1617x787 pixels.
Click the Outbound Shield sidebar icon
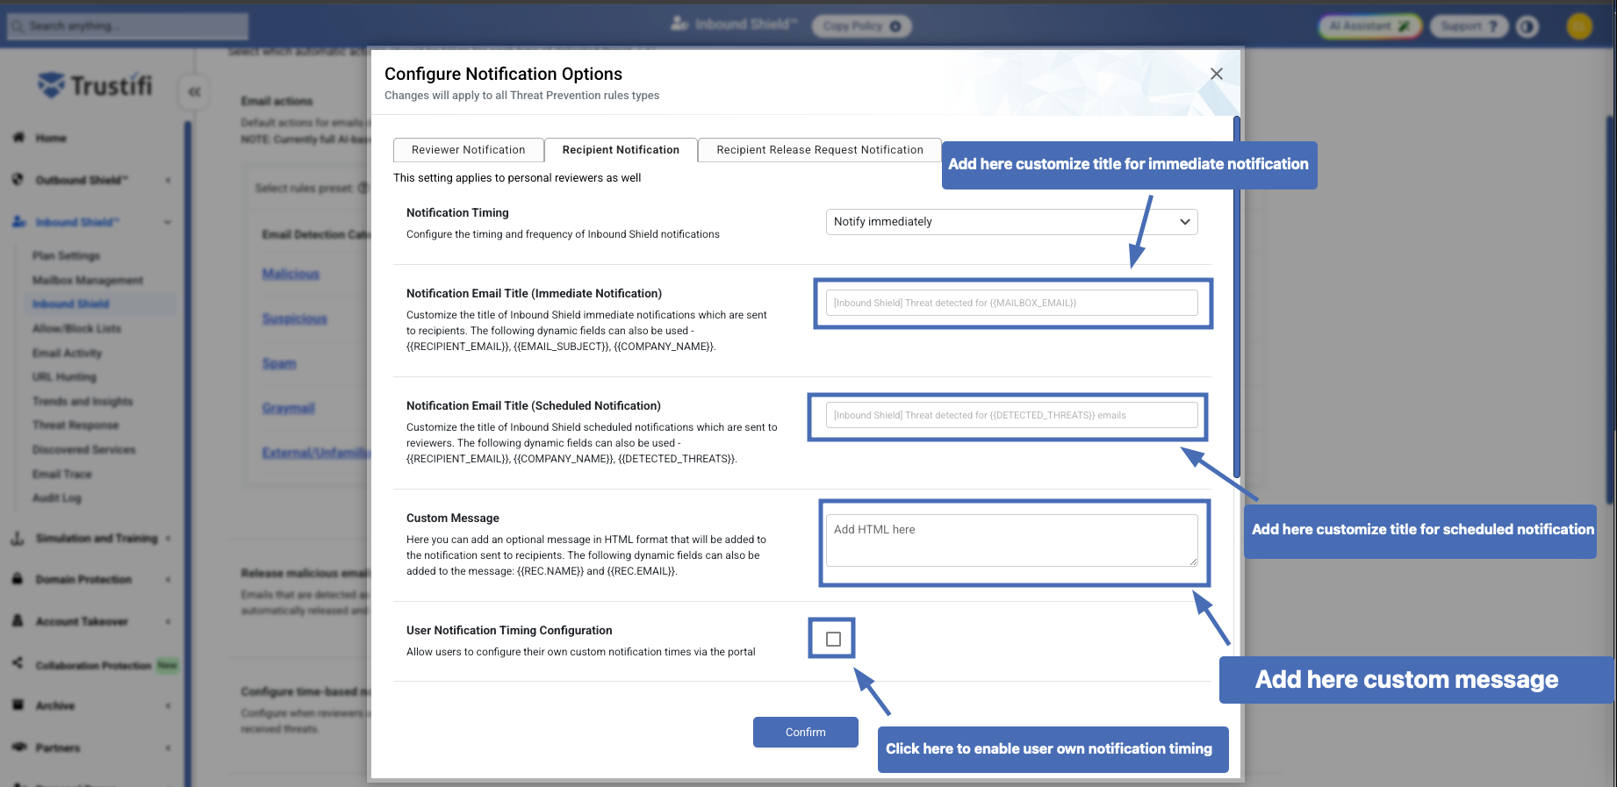(x=18, y=180)
